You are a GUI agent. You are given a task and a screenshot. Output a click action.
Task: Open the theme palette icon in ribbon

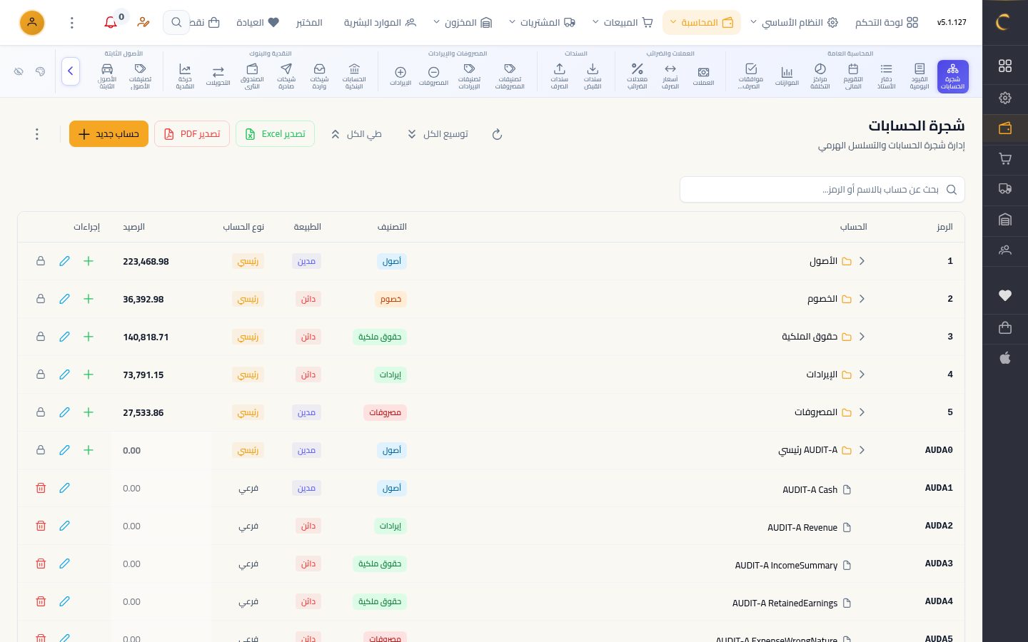point(40,71)
